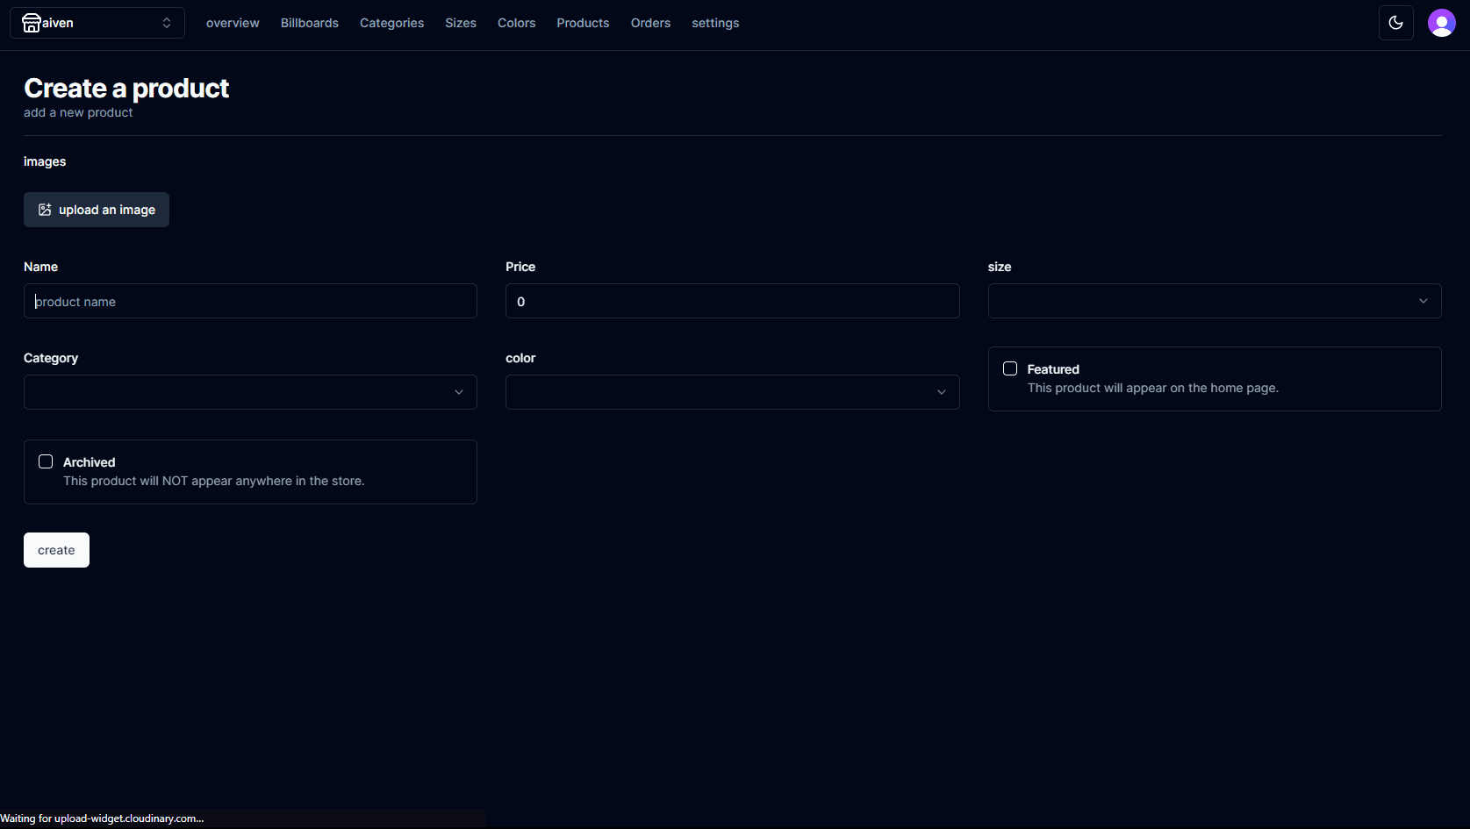
Task: Submit with the create button
Action: (56, 550)
